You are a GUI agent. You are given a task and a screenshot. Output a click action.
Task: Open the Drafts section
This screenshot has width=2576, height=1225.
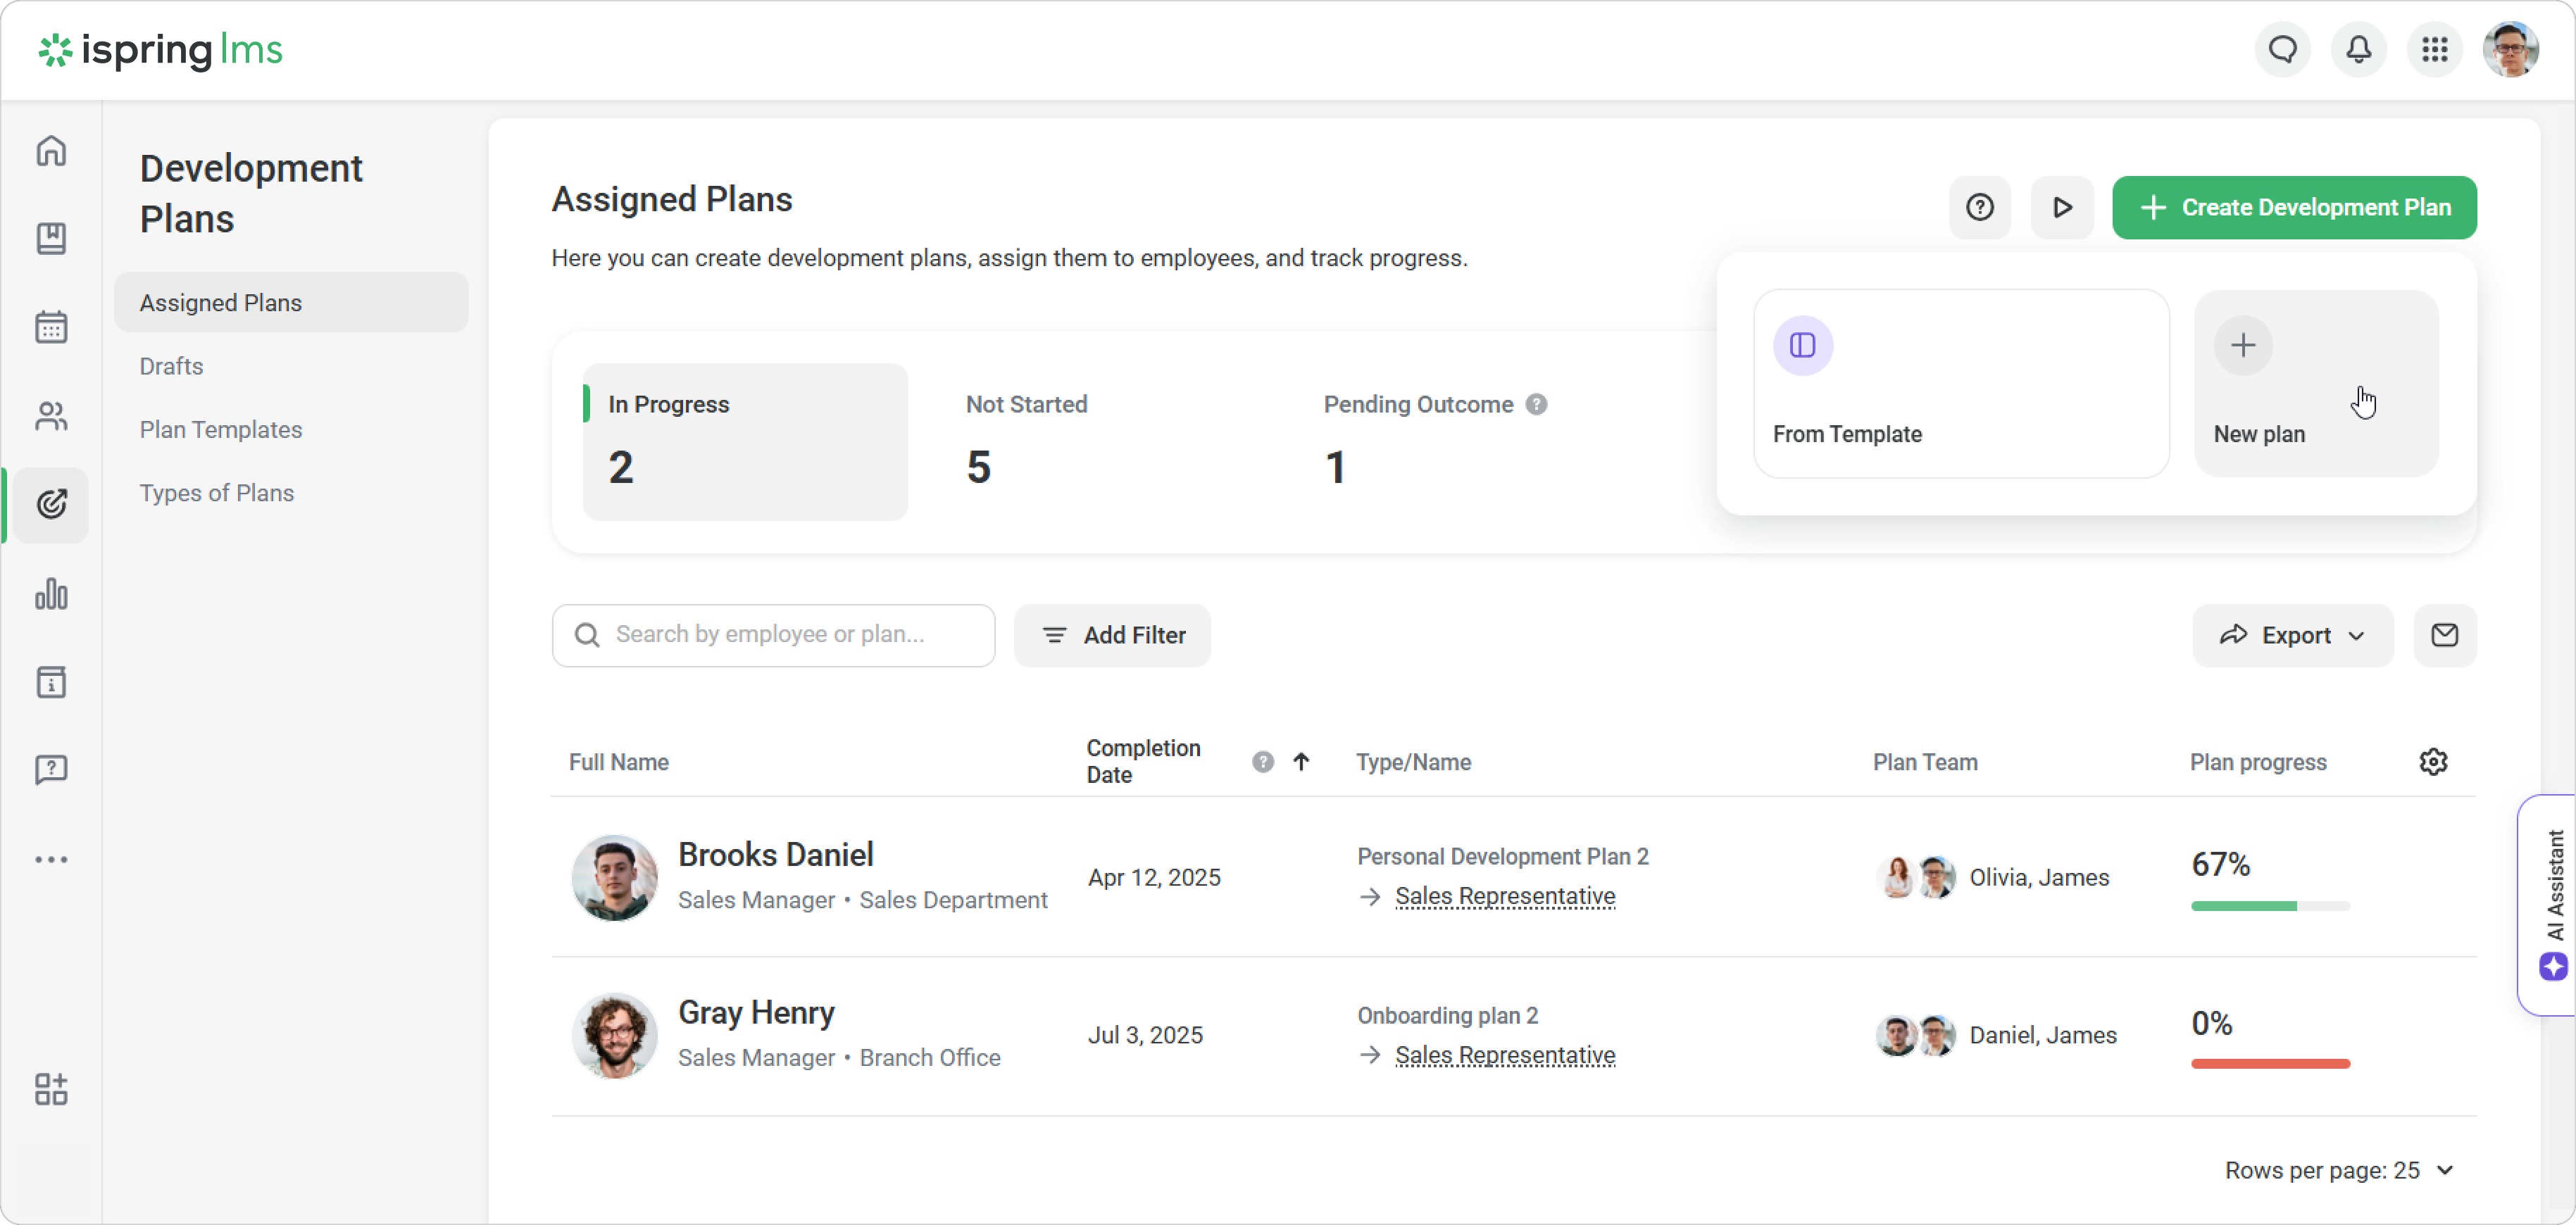pyautogui.click(x=171, y=366)
